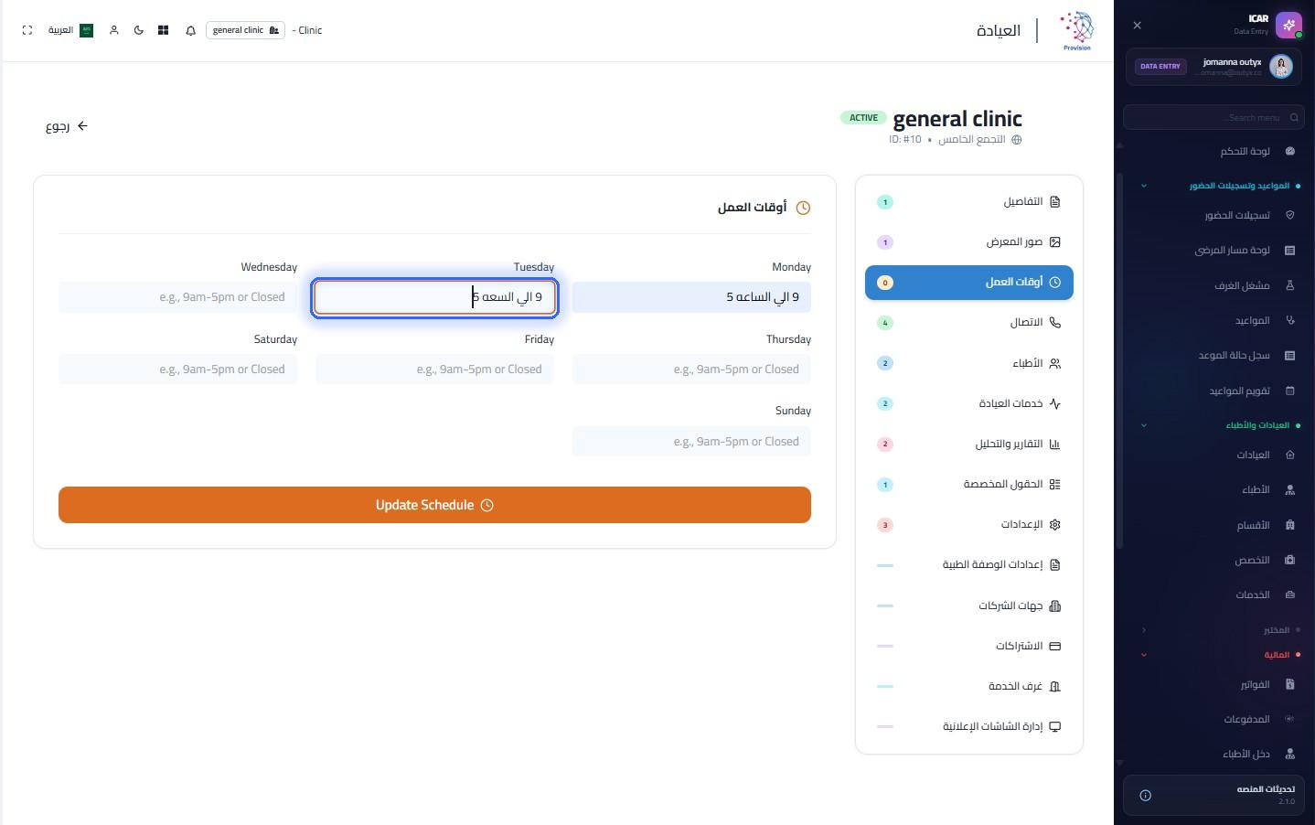Click the Sunday hours field
Screen dimensions: 1315x825
click(x=691, y=442)
